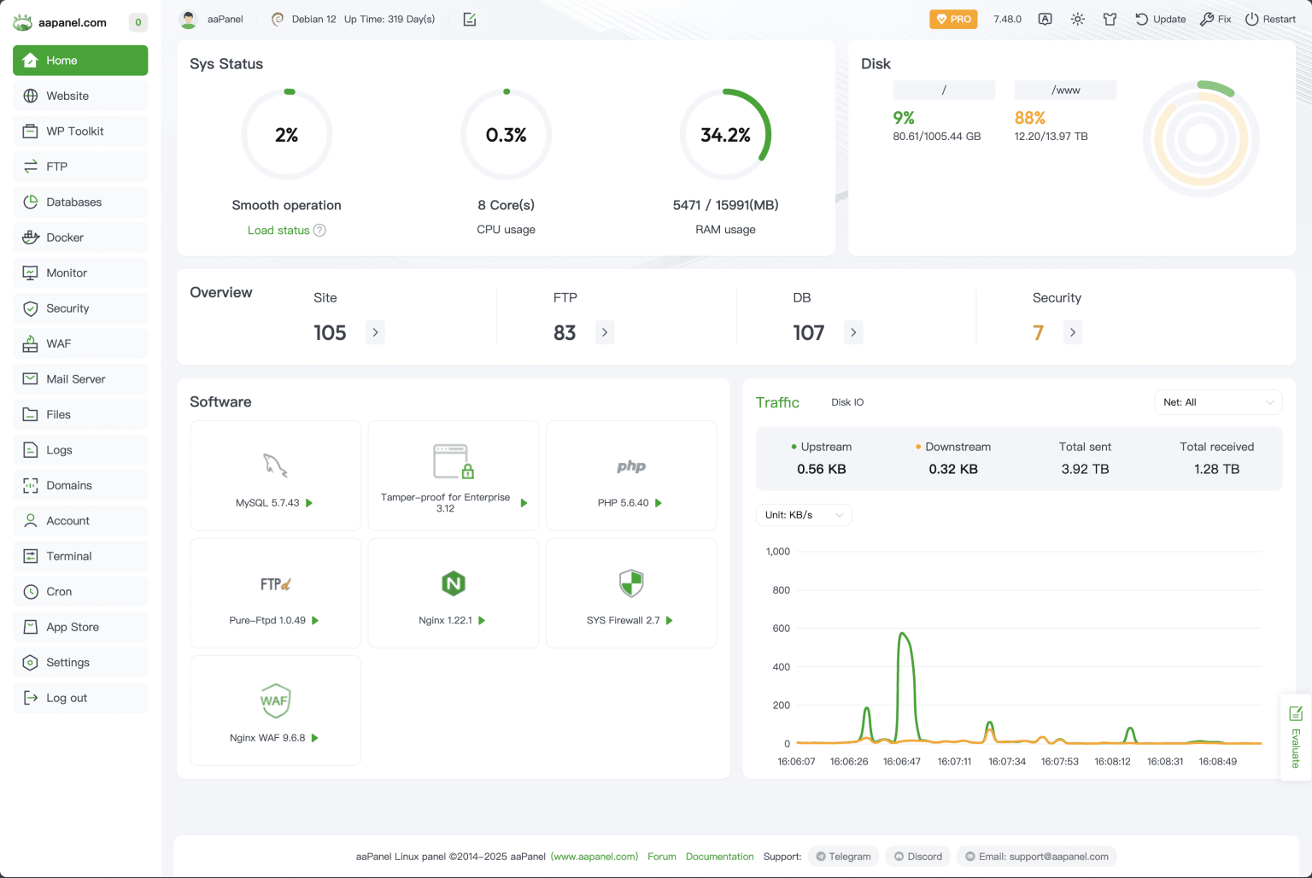
Task: Click the Nginx 1.22.1 icon
Action: tap(453, 583)
